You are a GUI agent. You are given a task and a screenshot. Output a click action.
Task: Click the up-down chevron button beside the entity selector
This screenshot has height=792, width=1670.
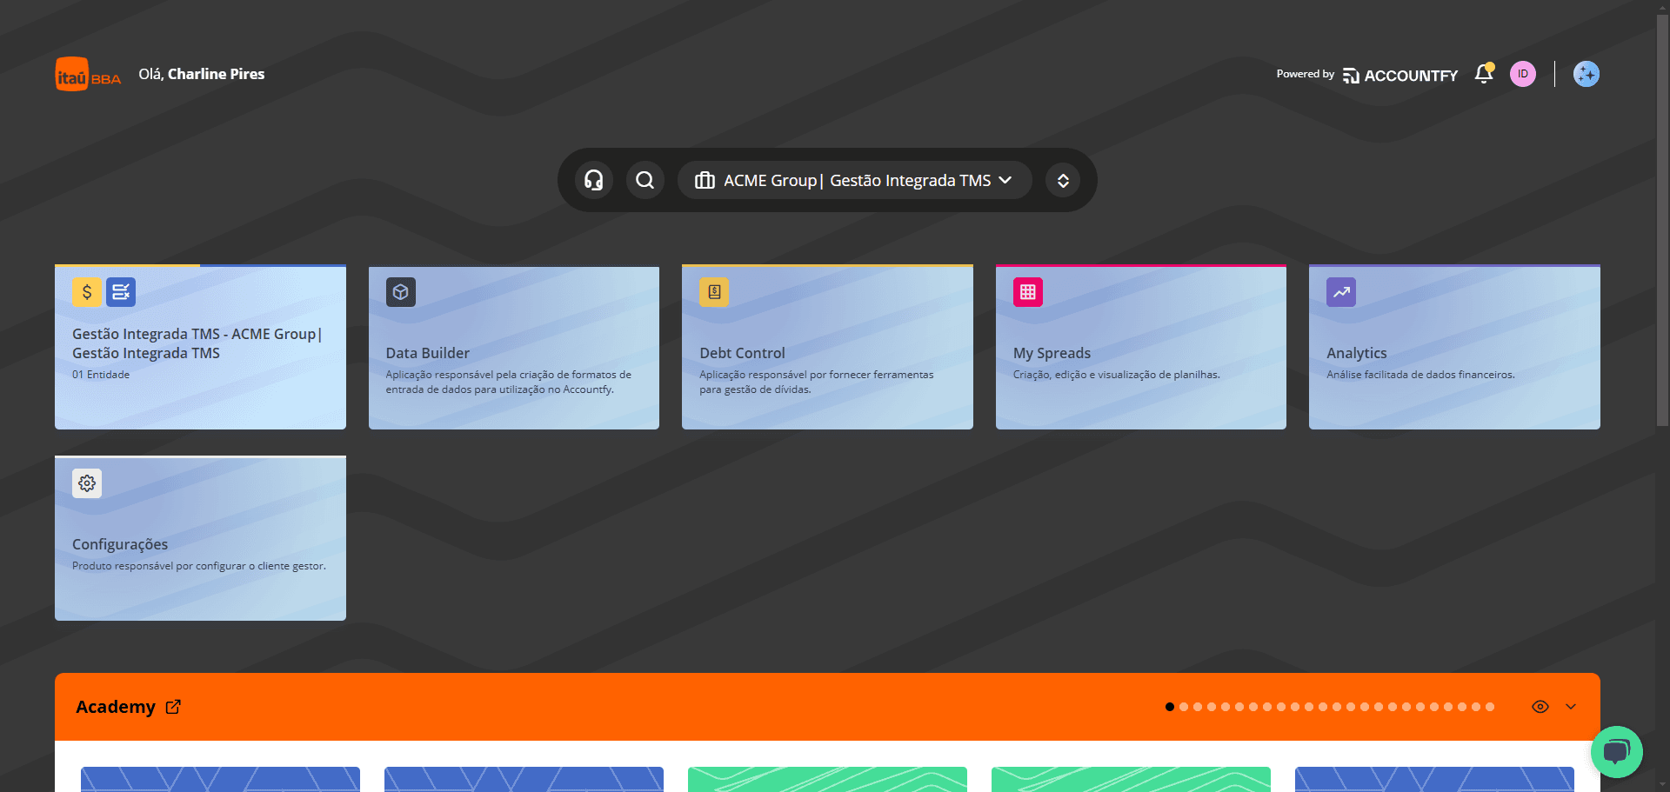(x=1063, y=180)
